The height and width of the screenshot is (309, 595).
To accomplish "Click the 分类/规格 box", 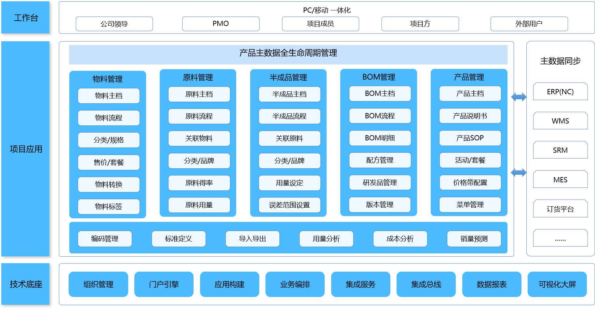I will [x=109, y=140].
